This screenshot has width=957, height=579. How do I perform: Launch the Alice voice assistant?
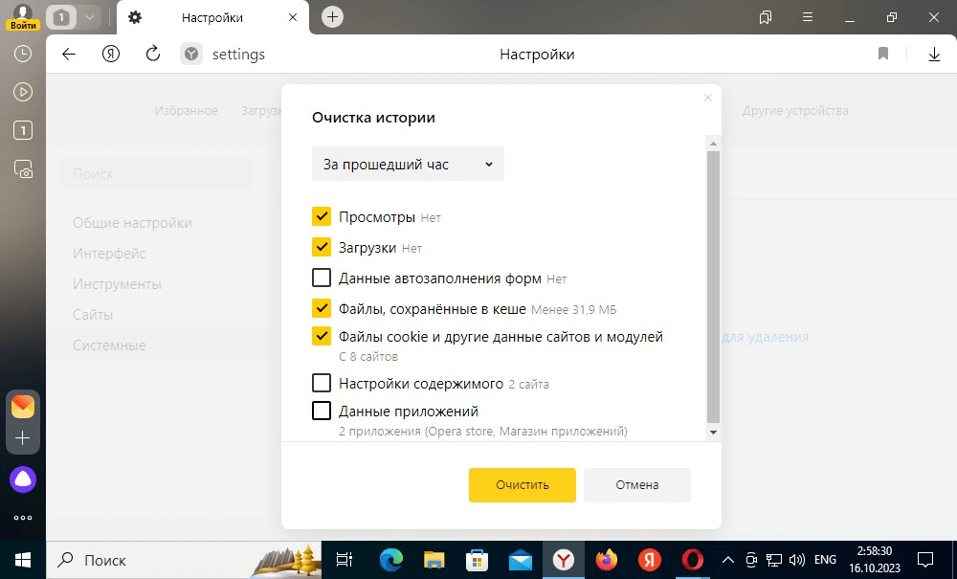23,479
